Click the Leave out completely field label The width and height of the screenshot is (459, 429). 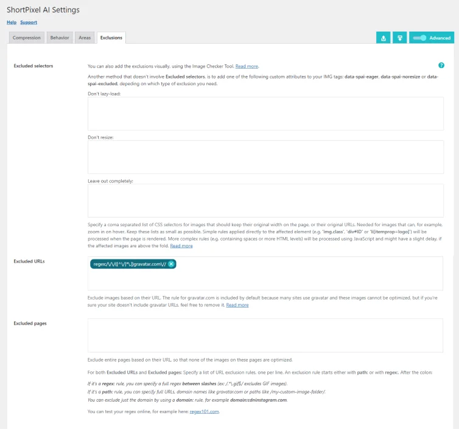[110, 181]
